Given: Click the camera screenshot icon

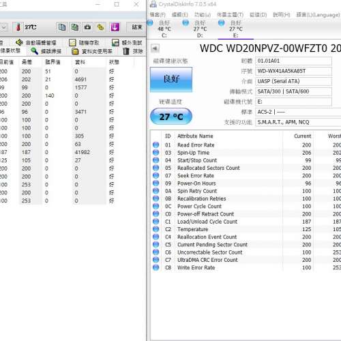Looking at the screenshot, I should click(x=87, y=27).
